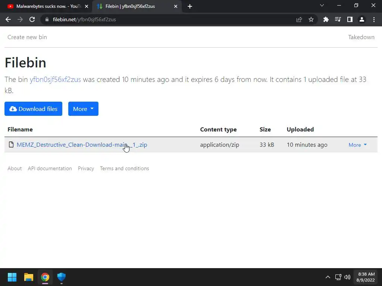Viewport: 382px width, 286px height.
Task: Click the volume speaker tray icon
Action: [x=347, y=277]
